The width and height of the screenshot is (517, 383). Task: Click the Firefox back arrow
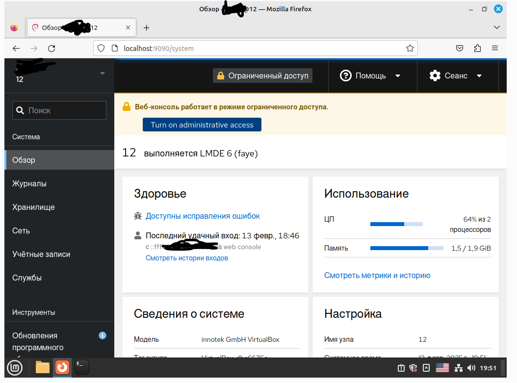(16, 49)
